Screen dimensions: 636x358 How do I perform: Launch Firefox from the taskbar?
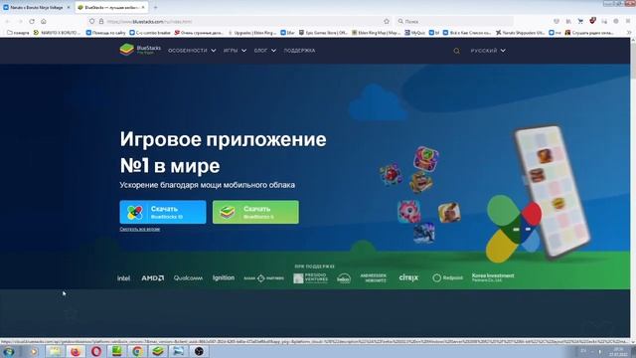(76, 351)
